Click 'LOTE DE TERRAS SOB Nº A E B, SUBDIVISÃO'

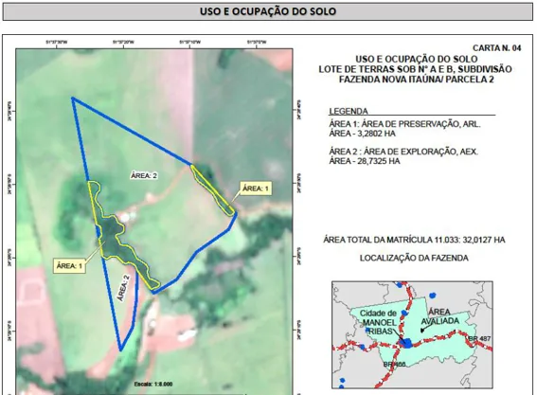[415, 69]
